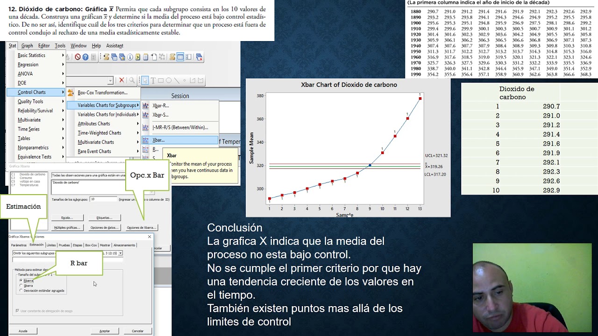Expand the Regression submenu

pyautogui.click(x=63, y=64)
